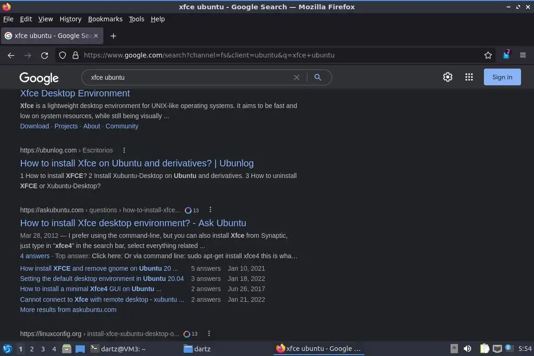The height and width of the screenshot is (356, 534).
Task: Open Cannot connect to Xfce remote desktop link
Action: tap(102, 299)
